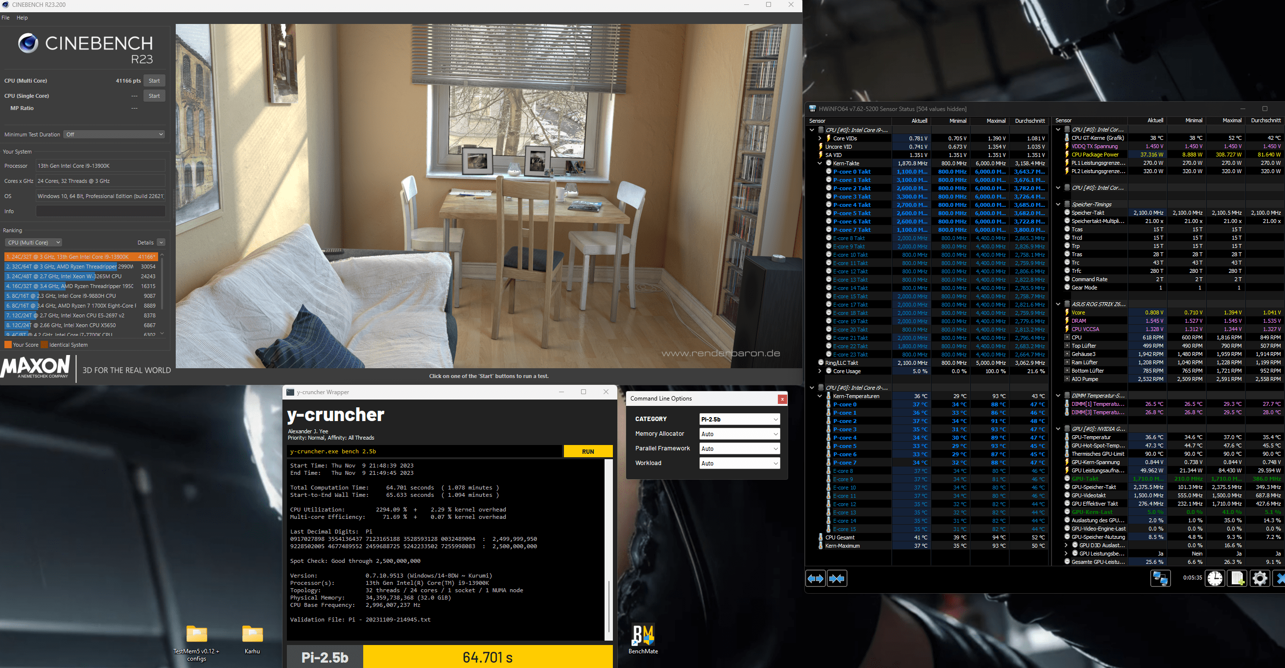Open HWiNFO sensor settings gear

click(1260, 579)
